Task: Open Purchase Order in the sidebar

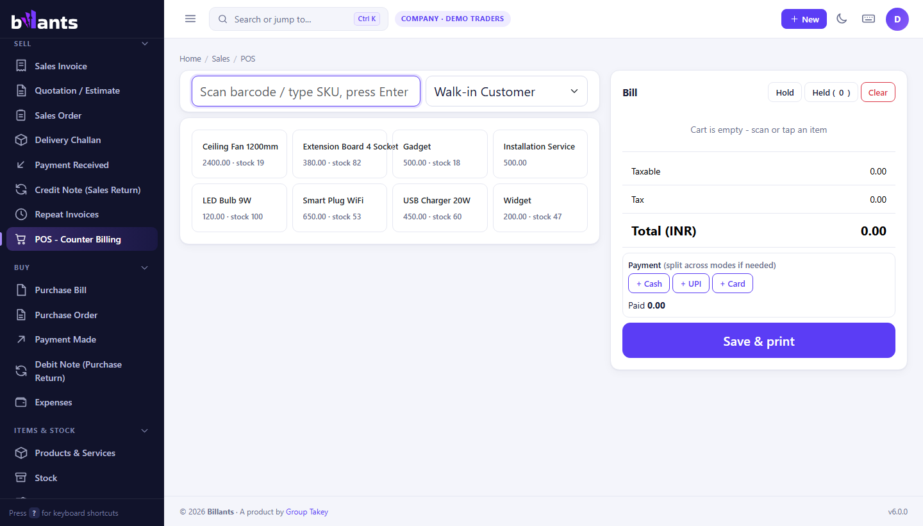Action: pos(82,315)
